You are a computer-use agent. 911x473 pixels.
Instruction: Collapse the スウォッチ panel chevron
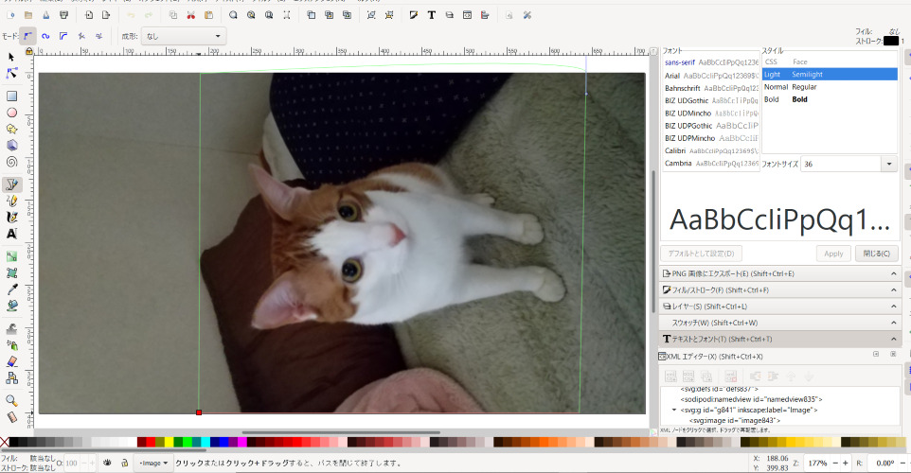tap(894, 322)
